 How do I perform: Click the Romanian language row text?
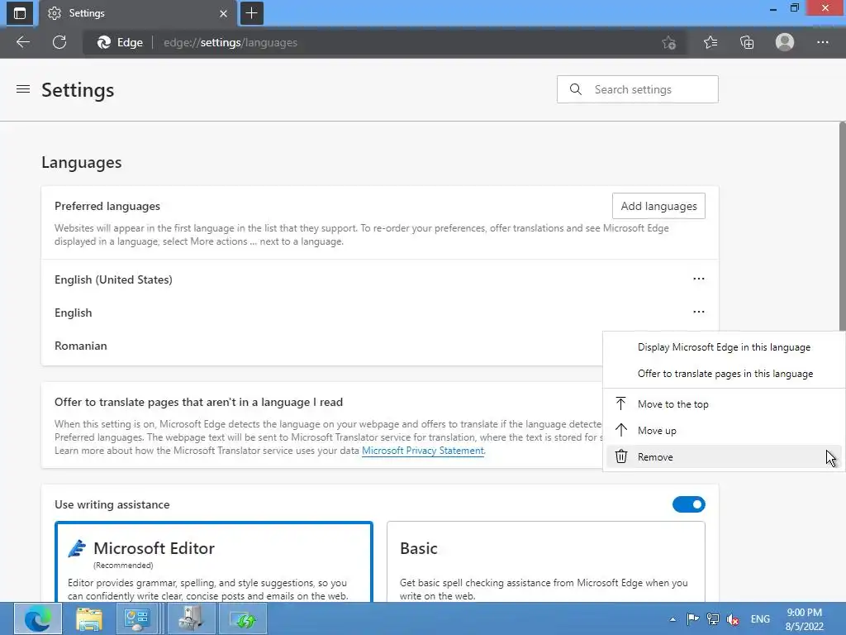click(x=81, y=346)
